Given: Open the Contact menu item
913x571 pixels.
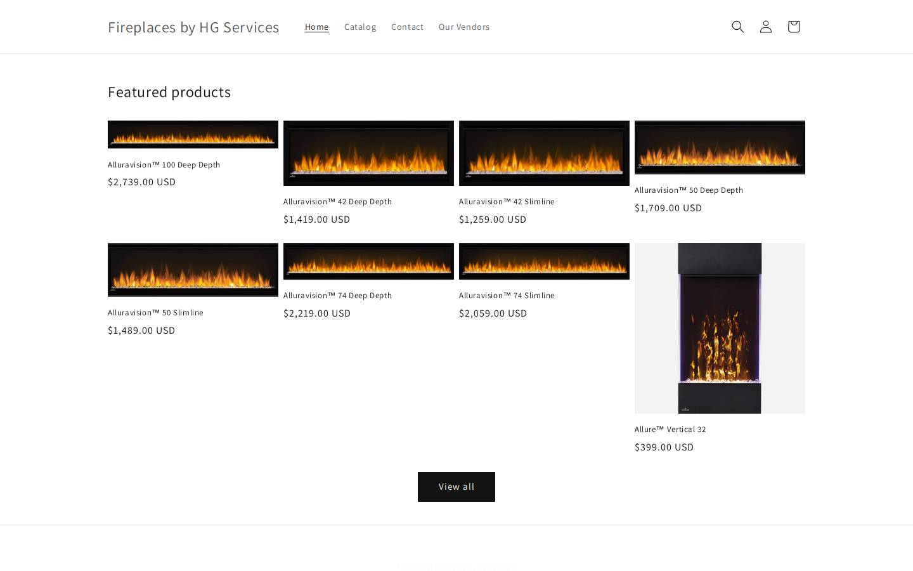Looking at the screenshot, I should 407,27.
